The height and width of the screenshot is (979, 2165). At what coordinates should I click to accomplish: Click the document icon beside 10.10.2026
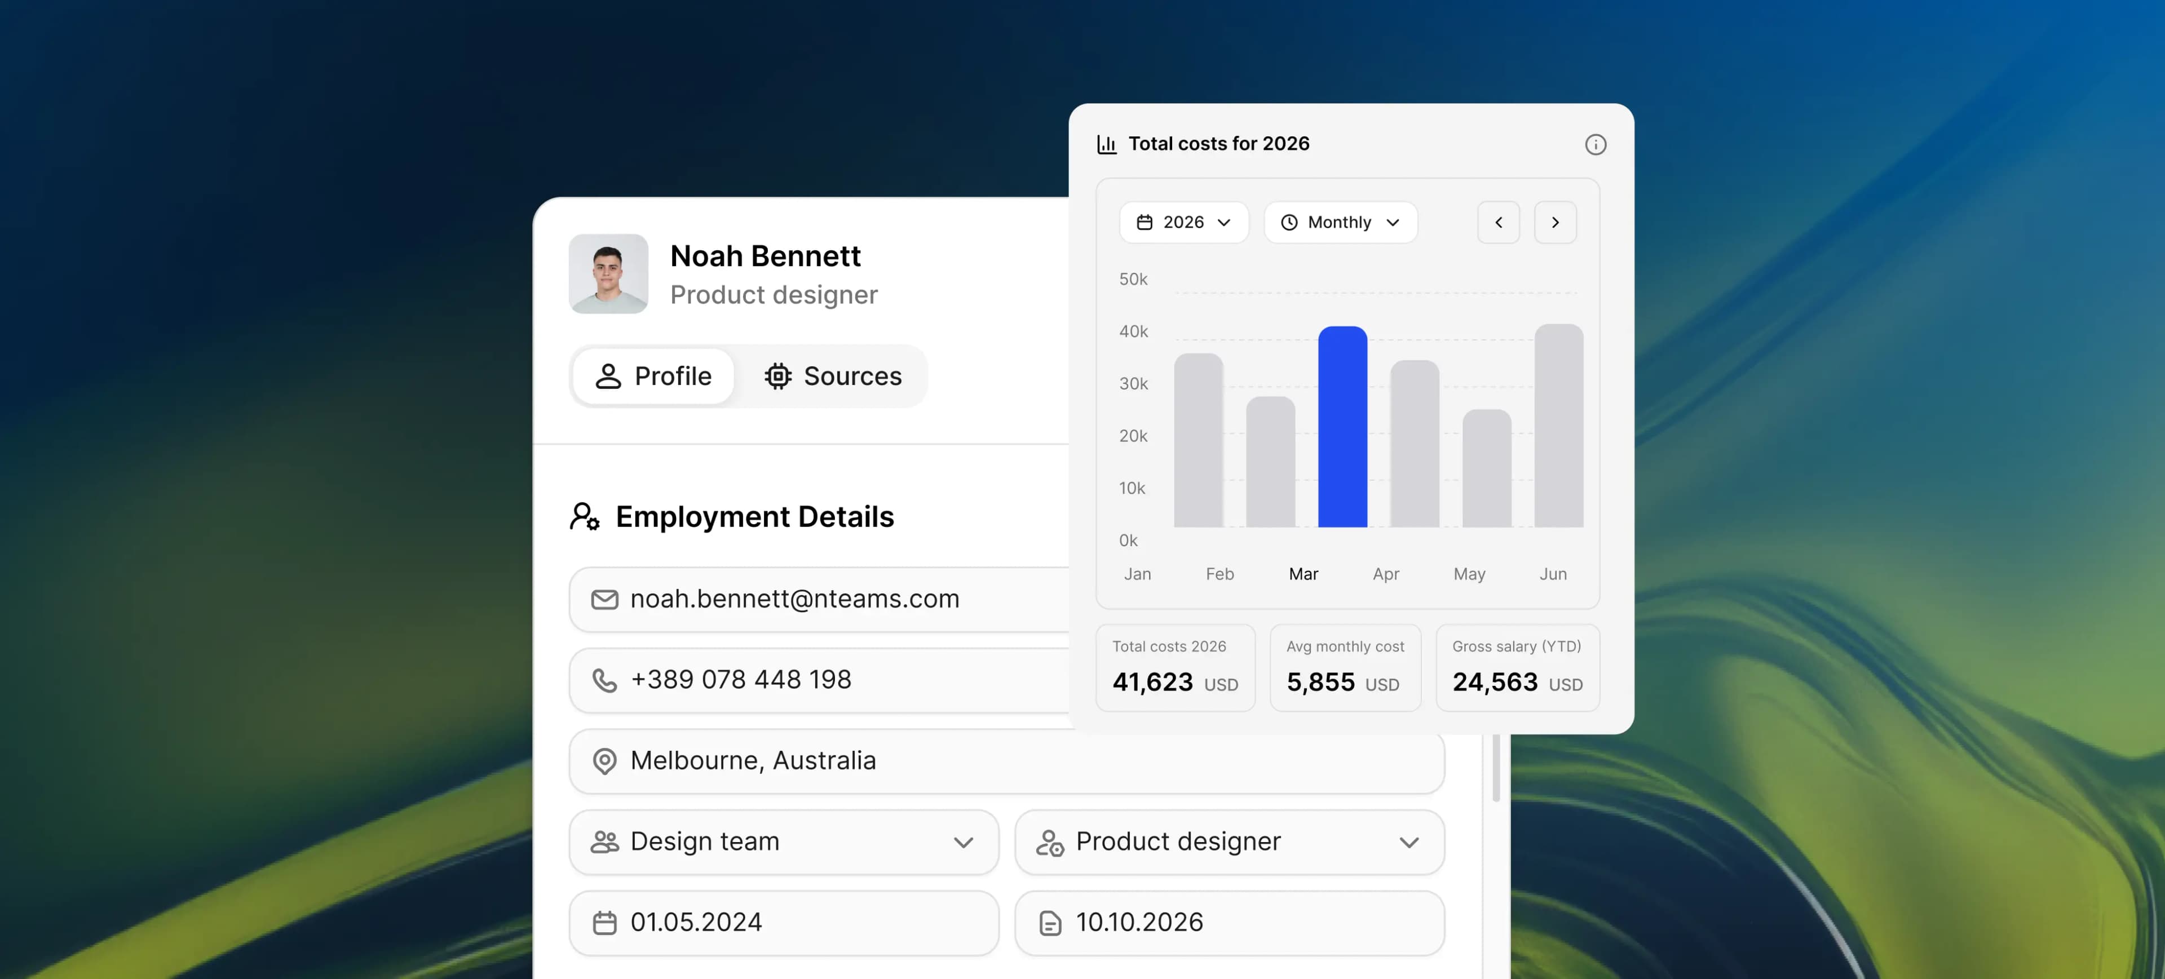coord(1050,923)
